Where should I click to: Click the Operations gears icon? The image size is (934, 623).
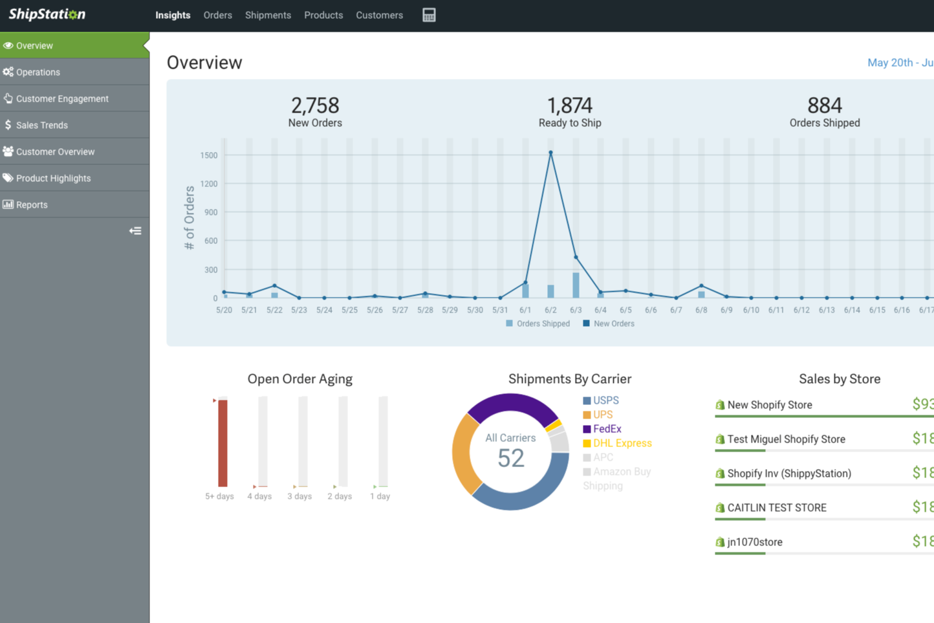pyautogui.click(x=8, y=72)
